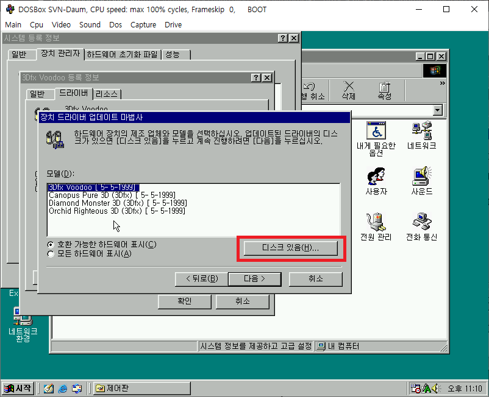489x397 pixels.
Task: Click the Show Desktop quick launch icon
Action: click(49, 388)
